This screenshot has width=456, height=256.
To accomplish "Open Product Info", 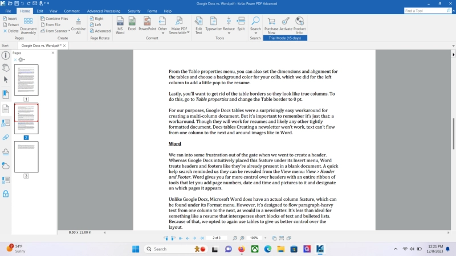I will (300, 26).
